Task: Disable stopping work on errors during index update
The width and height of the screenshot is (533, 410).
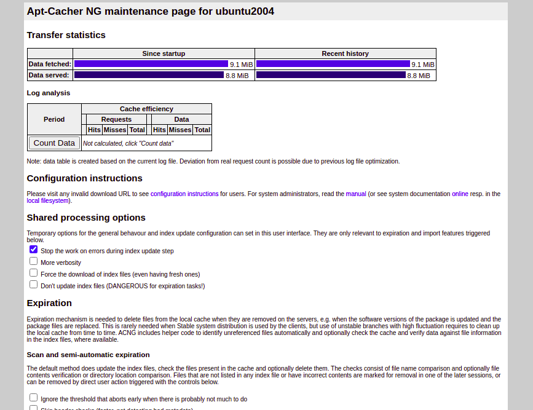Action: coord(33,249)
